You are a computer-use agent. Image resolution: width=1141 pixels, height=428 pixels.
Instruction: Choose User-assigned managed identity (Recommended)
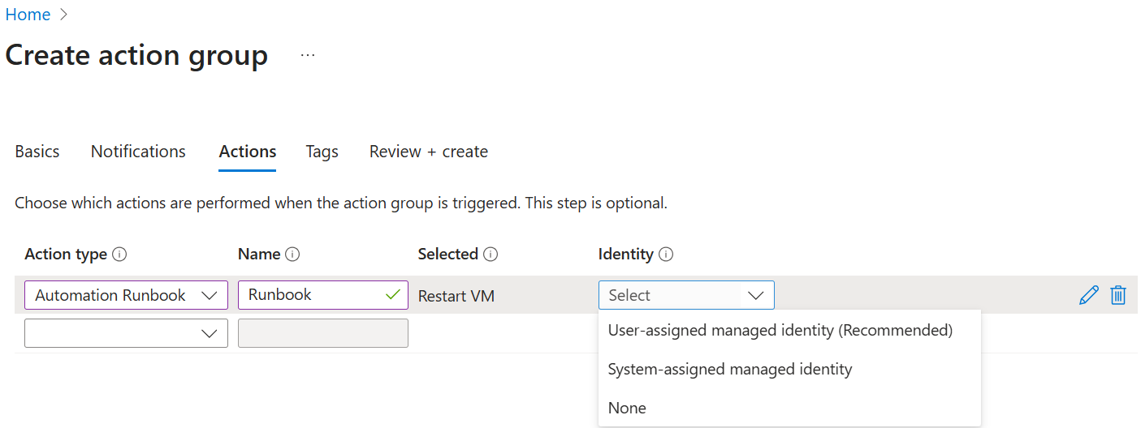pos(780,330)
